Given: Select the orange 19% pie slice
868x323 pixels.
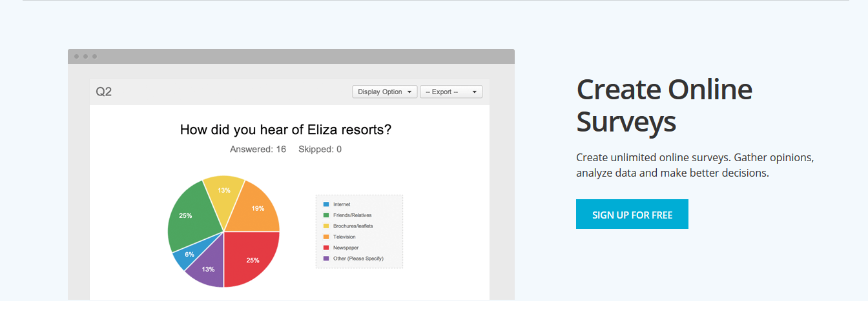Looking at the screenshot, I should coord(255,208).
